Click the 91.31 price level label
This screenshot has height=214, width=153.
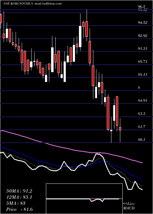[143, 49]
